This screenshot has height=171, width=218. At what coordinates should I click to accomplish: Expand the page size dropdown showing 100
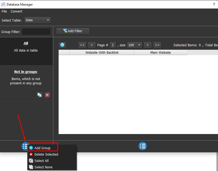(x=134, y=45)
